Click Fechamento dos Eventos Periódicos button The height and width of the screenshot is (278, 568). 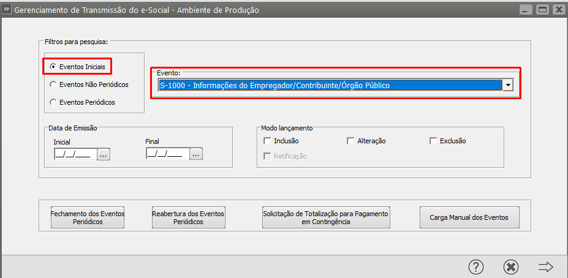point(87,217)
